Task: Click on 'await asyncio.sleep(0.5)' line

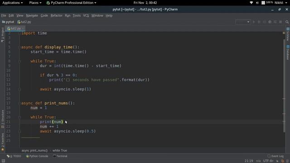Action: (x=68, y=131)
